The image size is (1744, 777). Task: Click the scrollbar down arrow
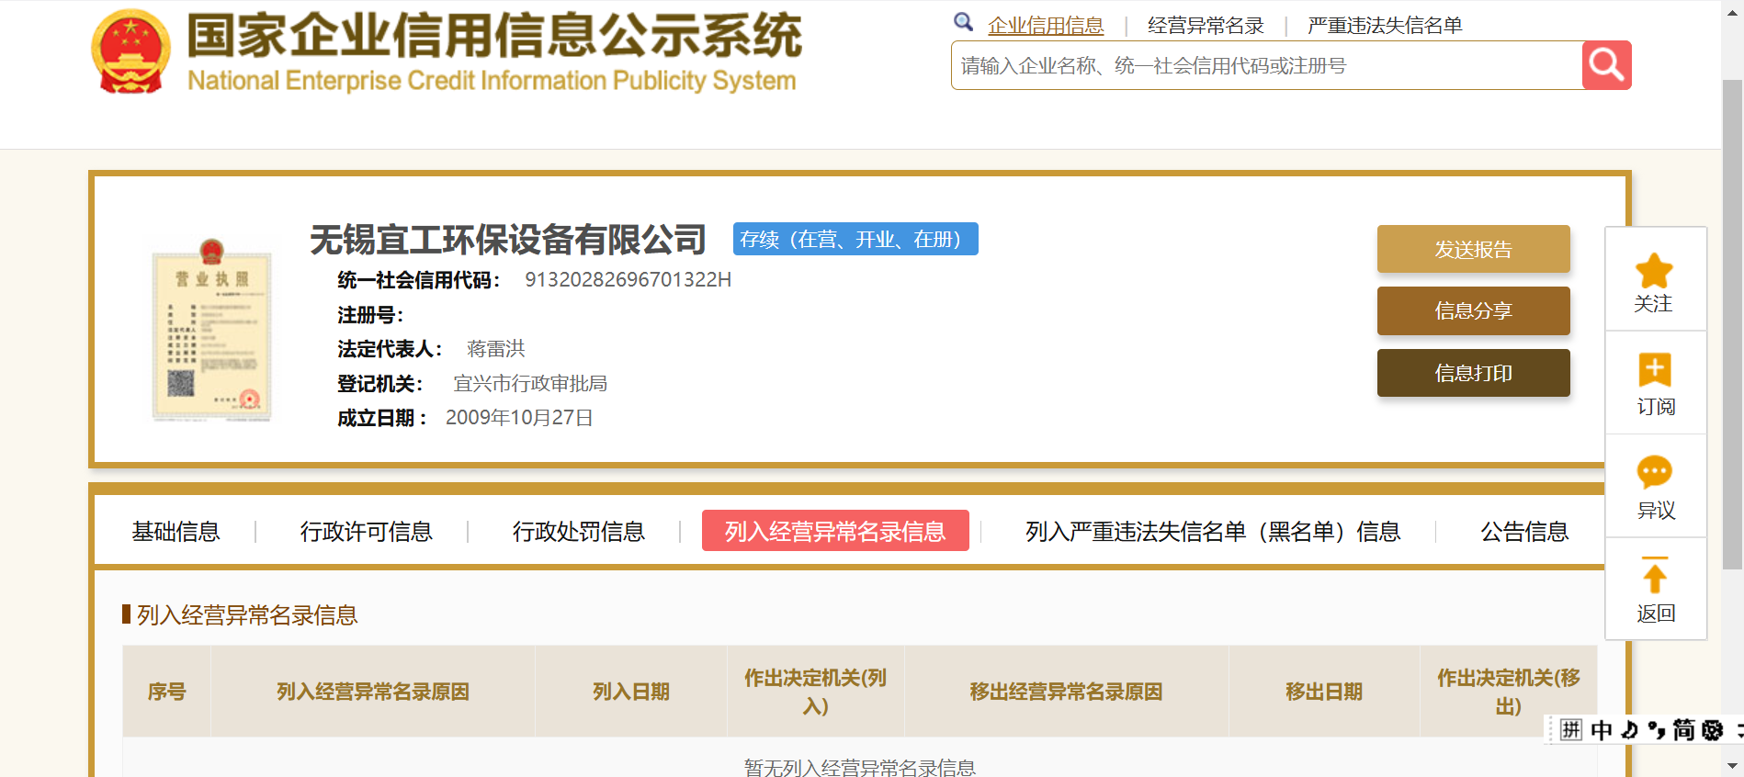[1733, 765]
